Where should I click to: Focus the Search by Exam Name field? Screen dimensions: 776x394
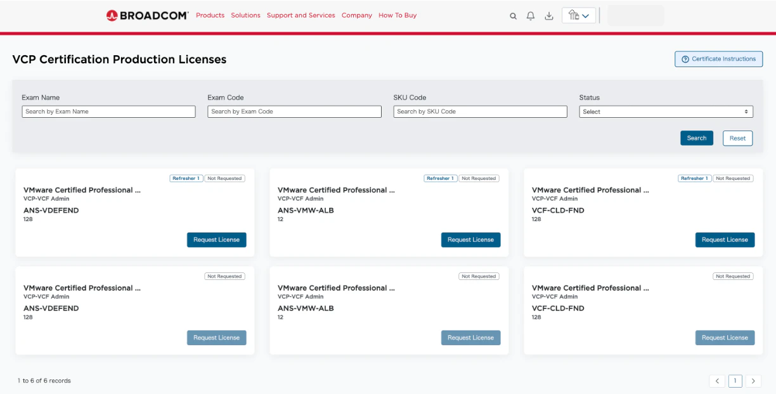[108, 111]
